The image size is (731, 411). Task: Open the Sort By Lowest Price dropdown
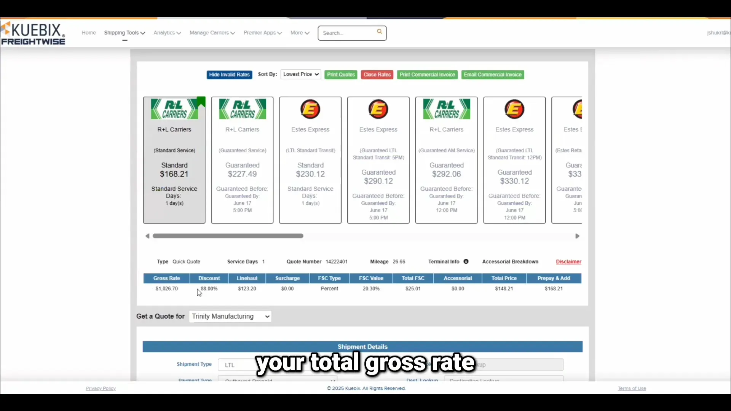coord(300,74)
